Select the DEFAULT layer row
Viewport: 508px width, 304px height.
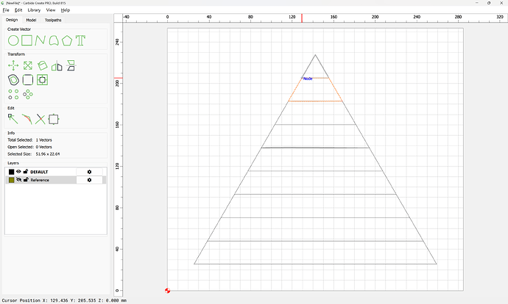pyautogui.click(x=56, y=172)
